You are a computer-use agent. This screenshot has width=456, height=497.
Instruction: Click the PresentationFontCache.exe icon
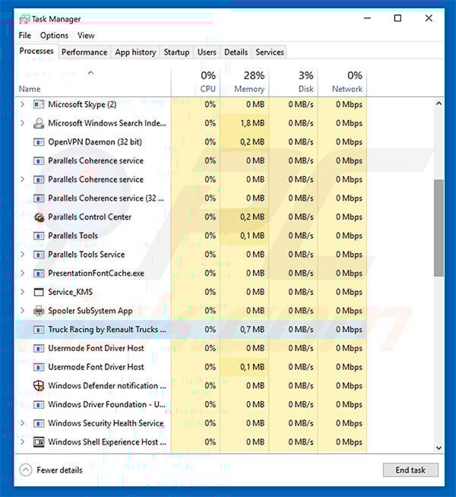pos(39,274)
